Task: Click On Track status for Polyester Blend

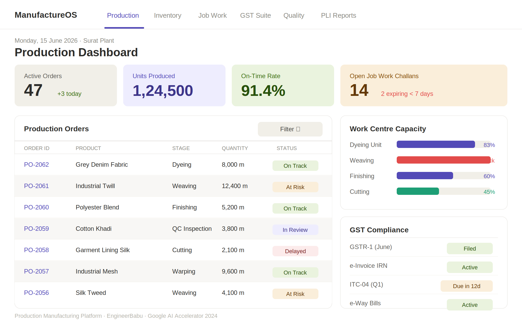Action: [x=295, y=208]
